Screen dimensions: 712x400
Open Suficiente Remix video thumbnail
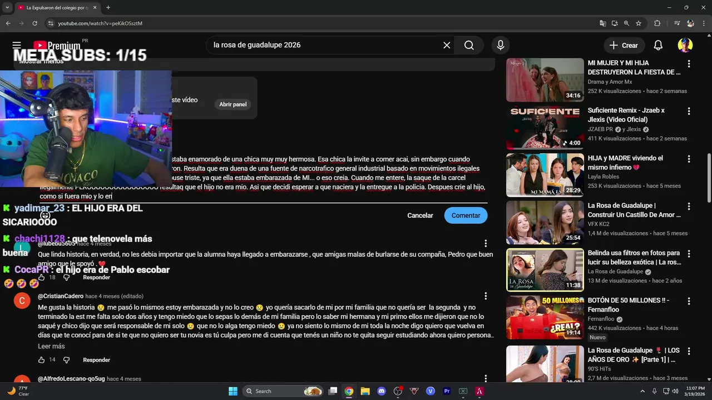pos(545,128)
